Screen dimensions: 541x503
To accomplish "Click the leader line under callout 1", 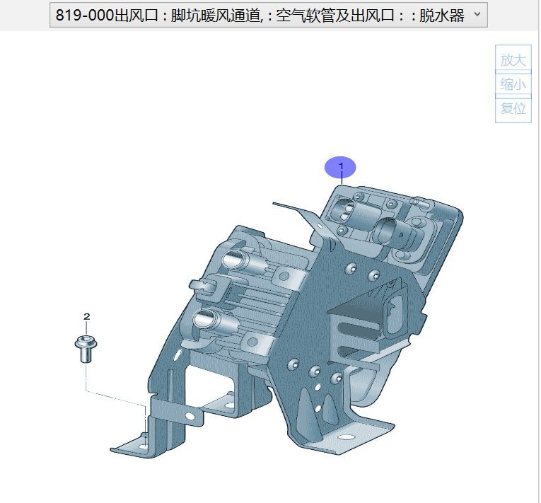I will click(341, 181).
